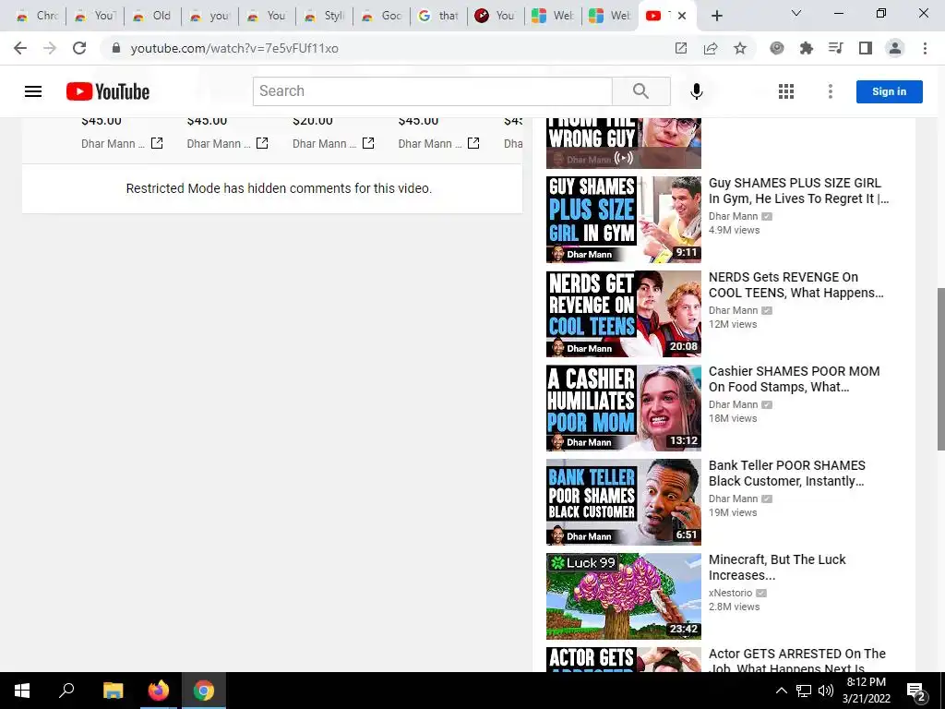Open 'Cashier SHAMES POOR MOM' video title

click(795, 379)
